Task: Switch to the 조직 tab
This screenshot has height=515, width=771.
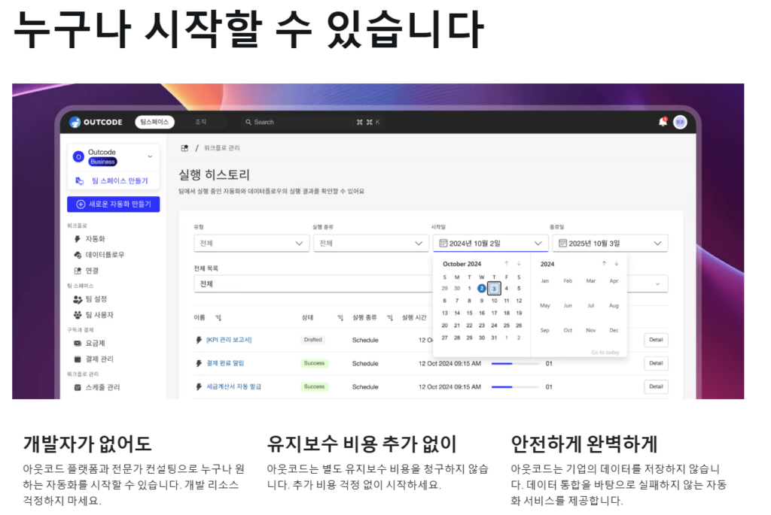Action: (x=201, y=122)
